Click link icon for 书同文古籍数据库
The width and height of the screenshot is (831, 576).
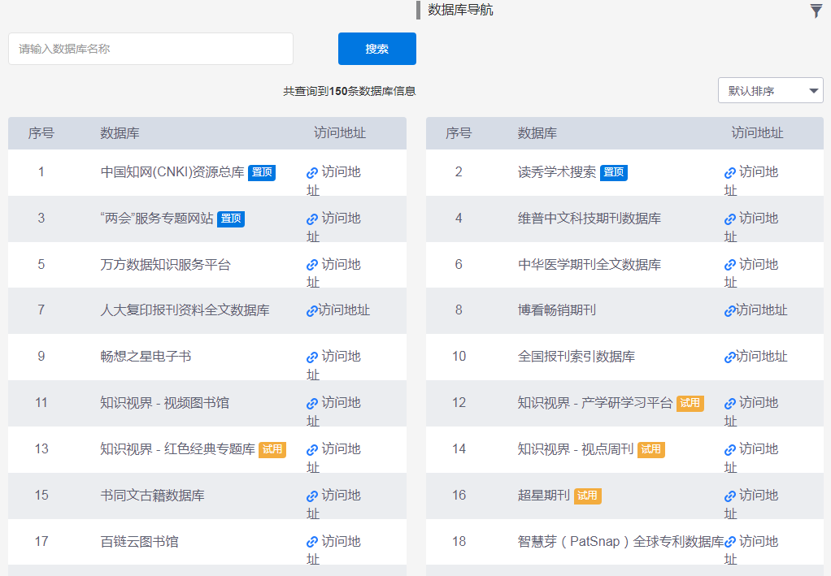pos(312,496)
